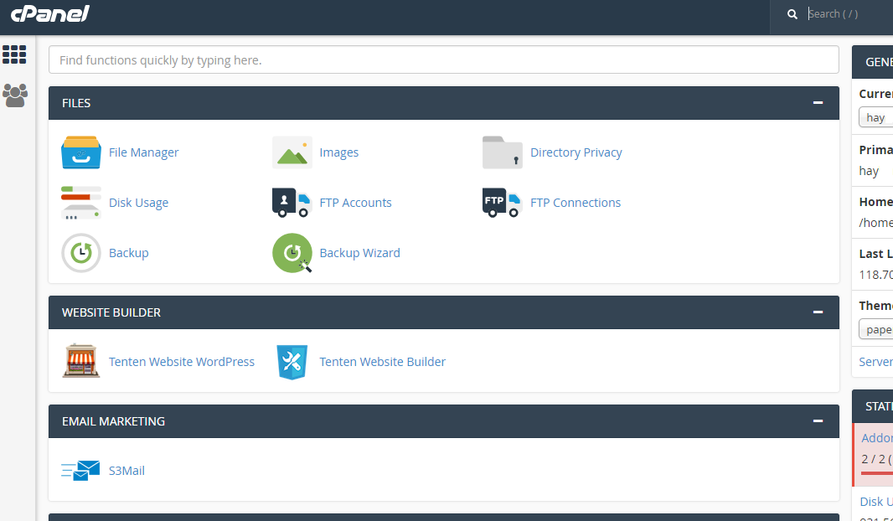Open the S3Mail link
The height and width of the screenshot is (521, 893).
(x=126, y=470)
